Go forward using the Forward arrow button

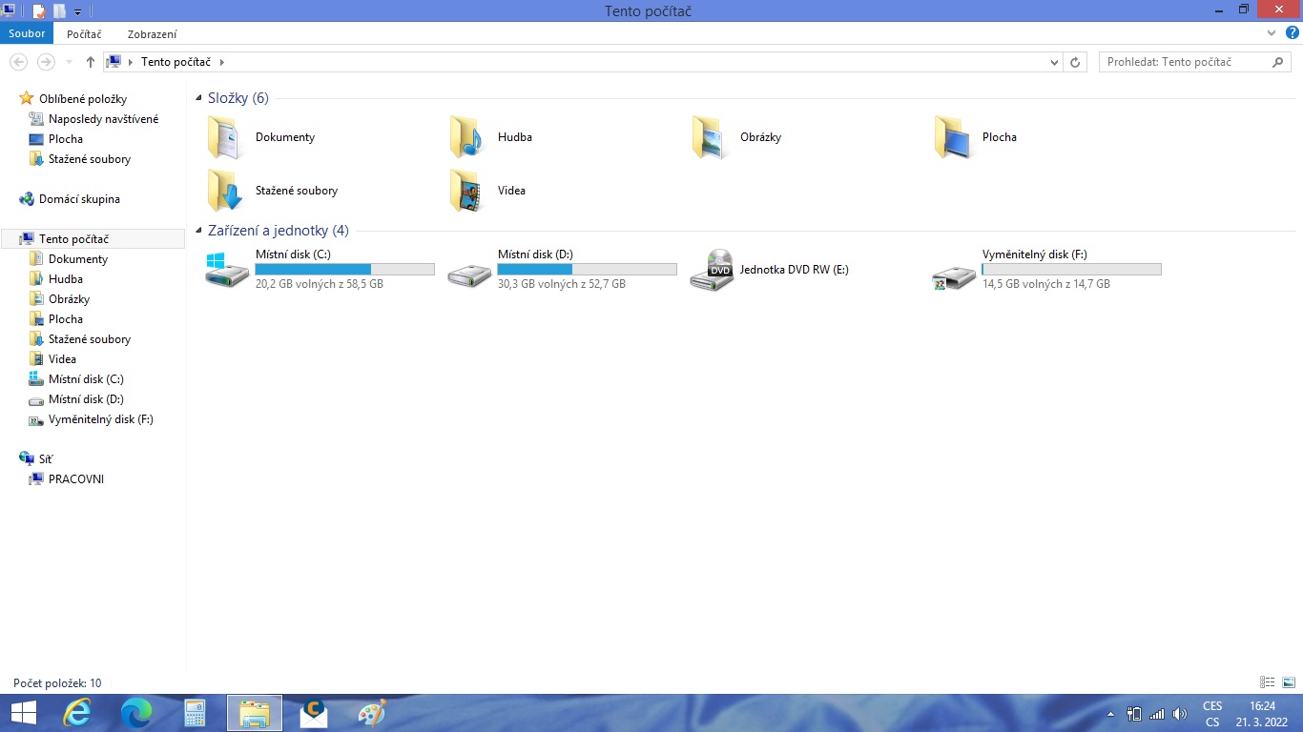pyautogui.click(x=45, y=62)
